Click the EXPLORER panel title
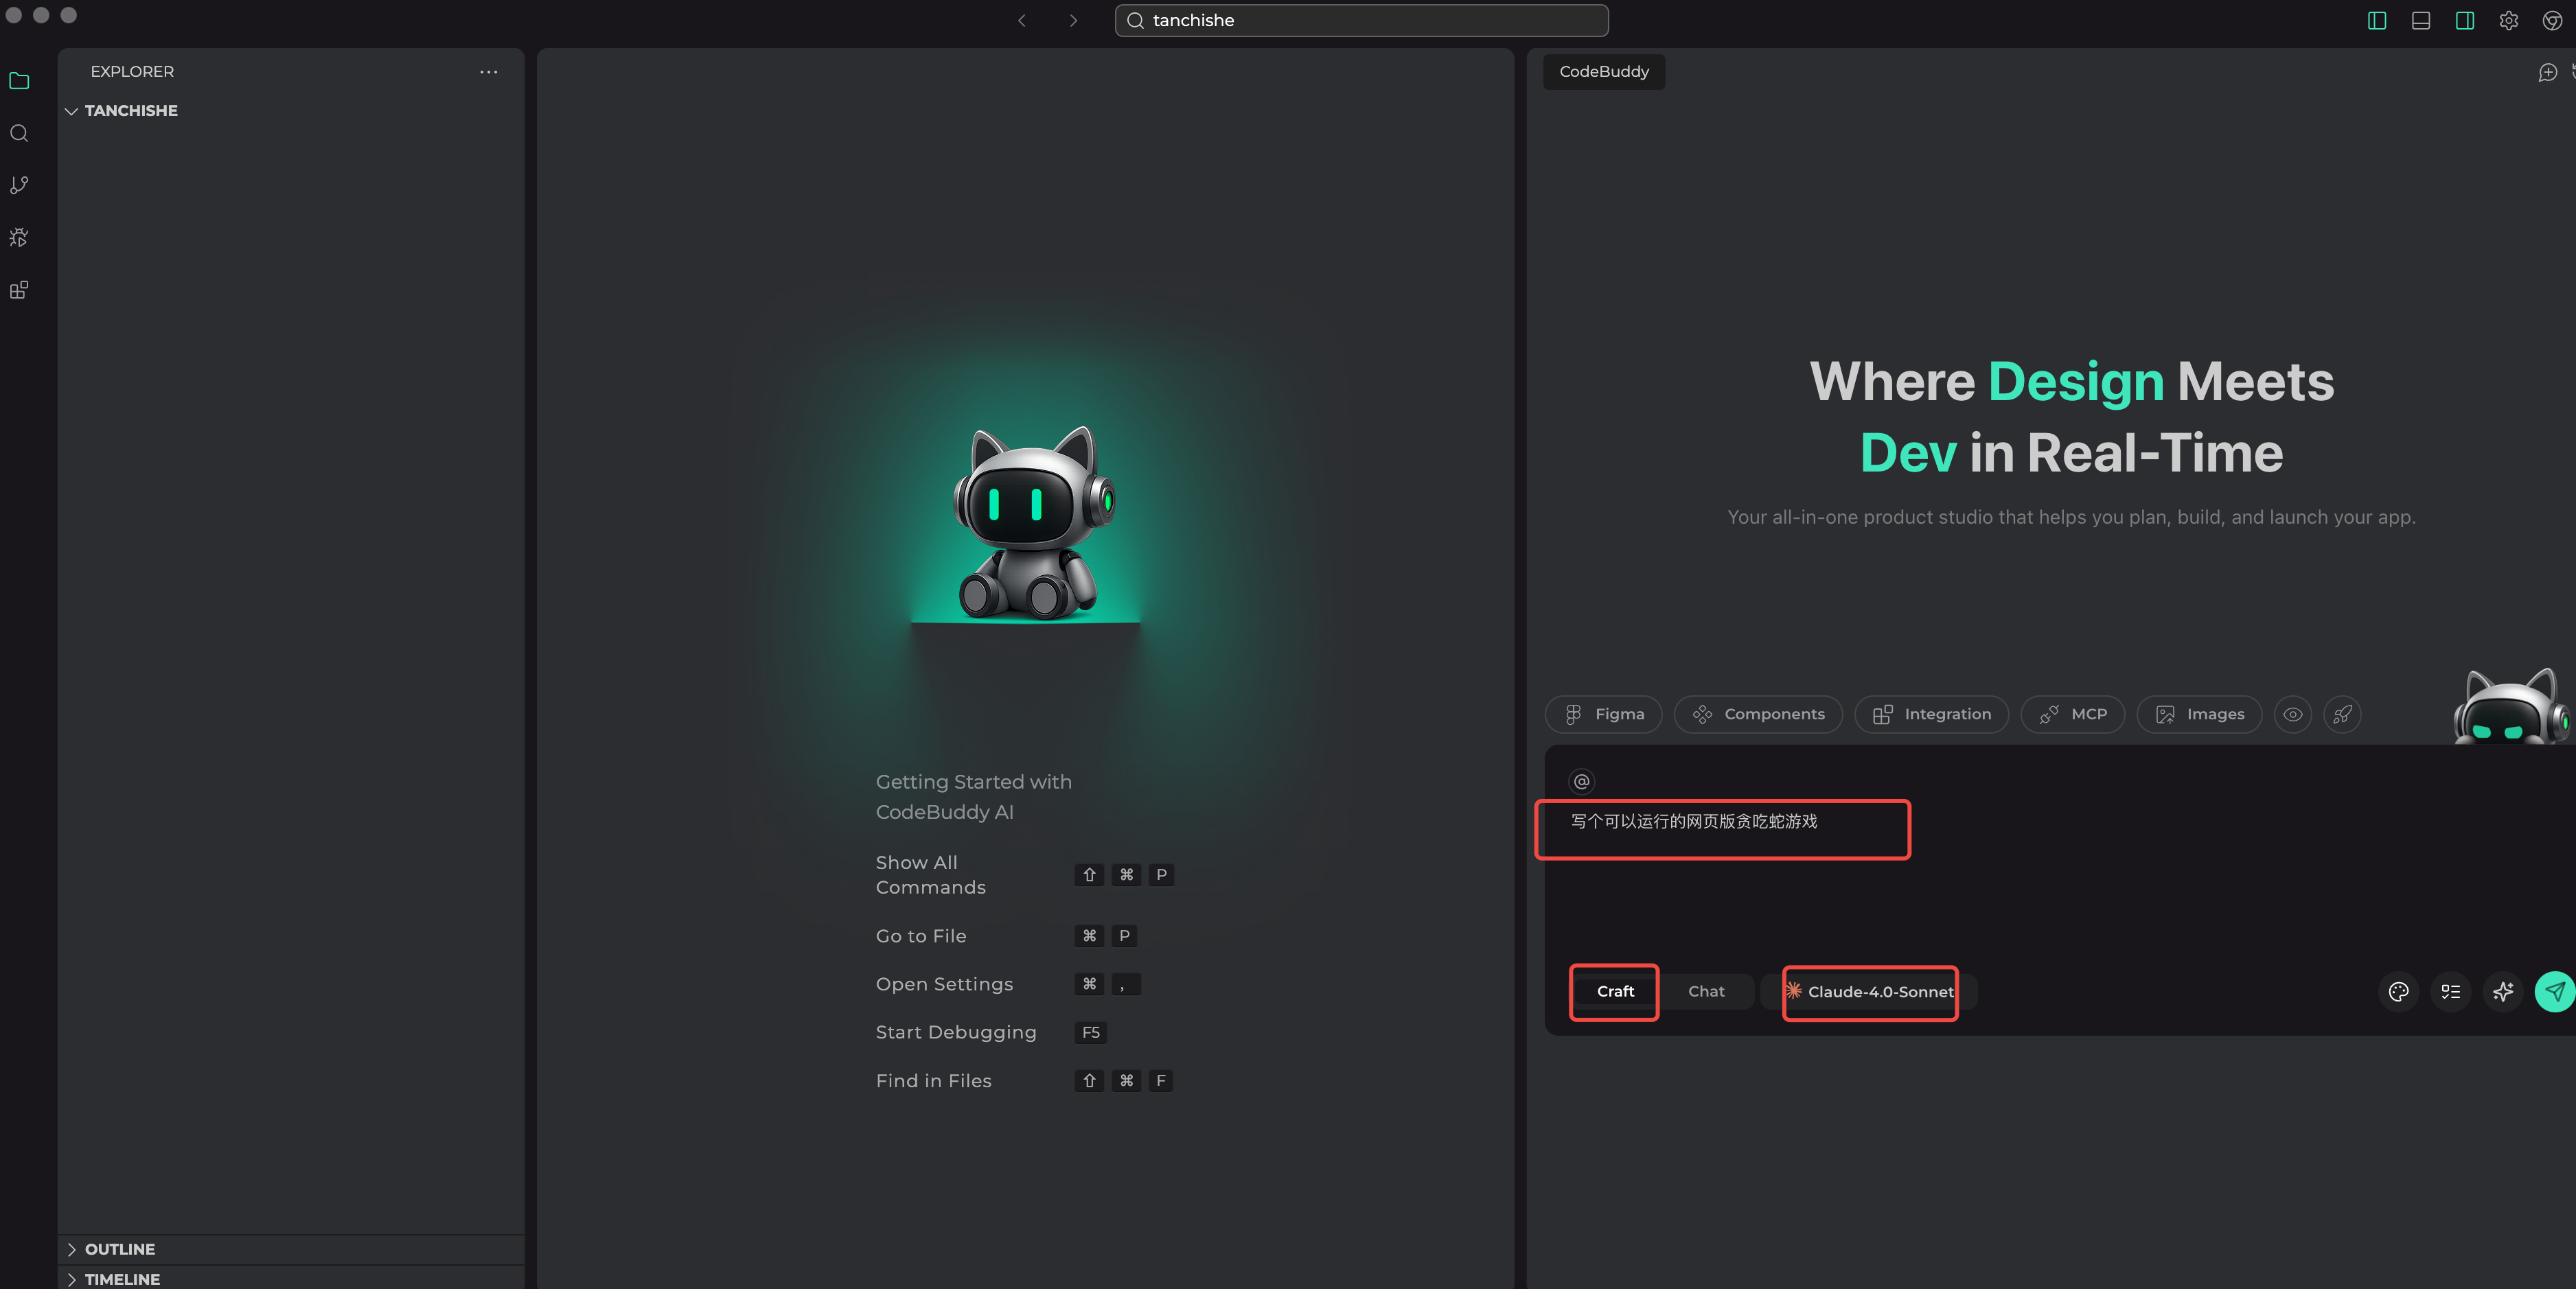 click(x=132, y=72)
